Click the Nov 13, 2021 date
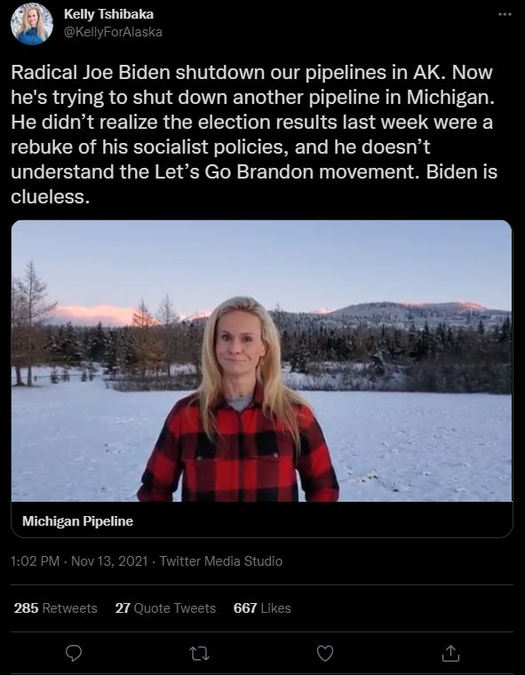The image size is (525, 675). pyautogui.click(x=109, y=561)
